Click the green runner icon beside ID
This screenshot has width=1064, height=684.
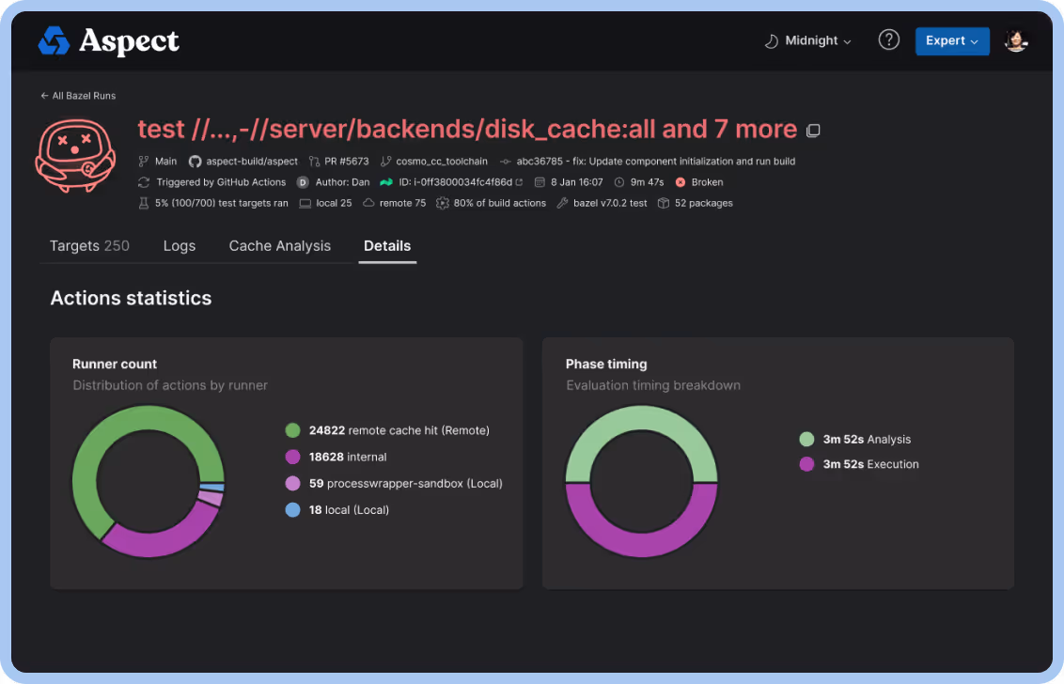[x=386, y=182]
